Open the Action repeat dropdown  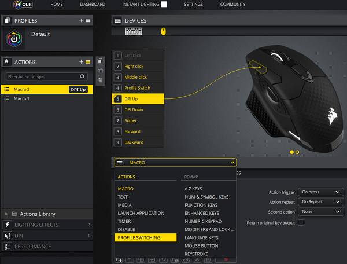click(321, 202)
